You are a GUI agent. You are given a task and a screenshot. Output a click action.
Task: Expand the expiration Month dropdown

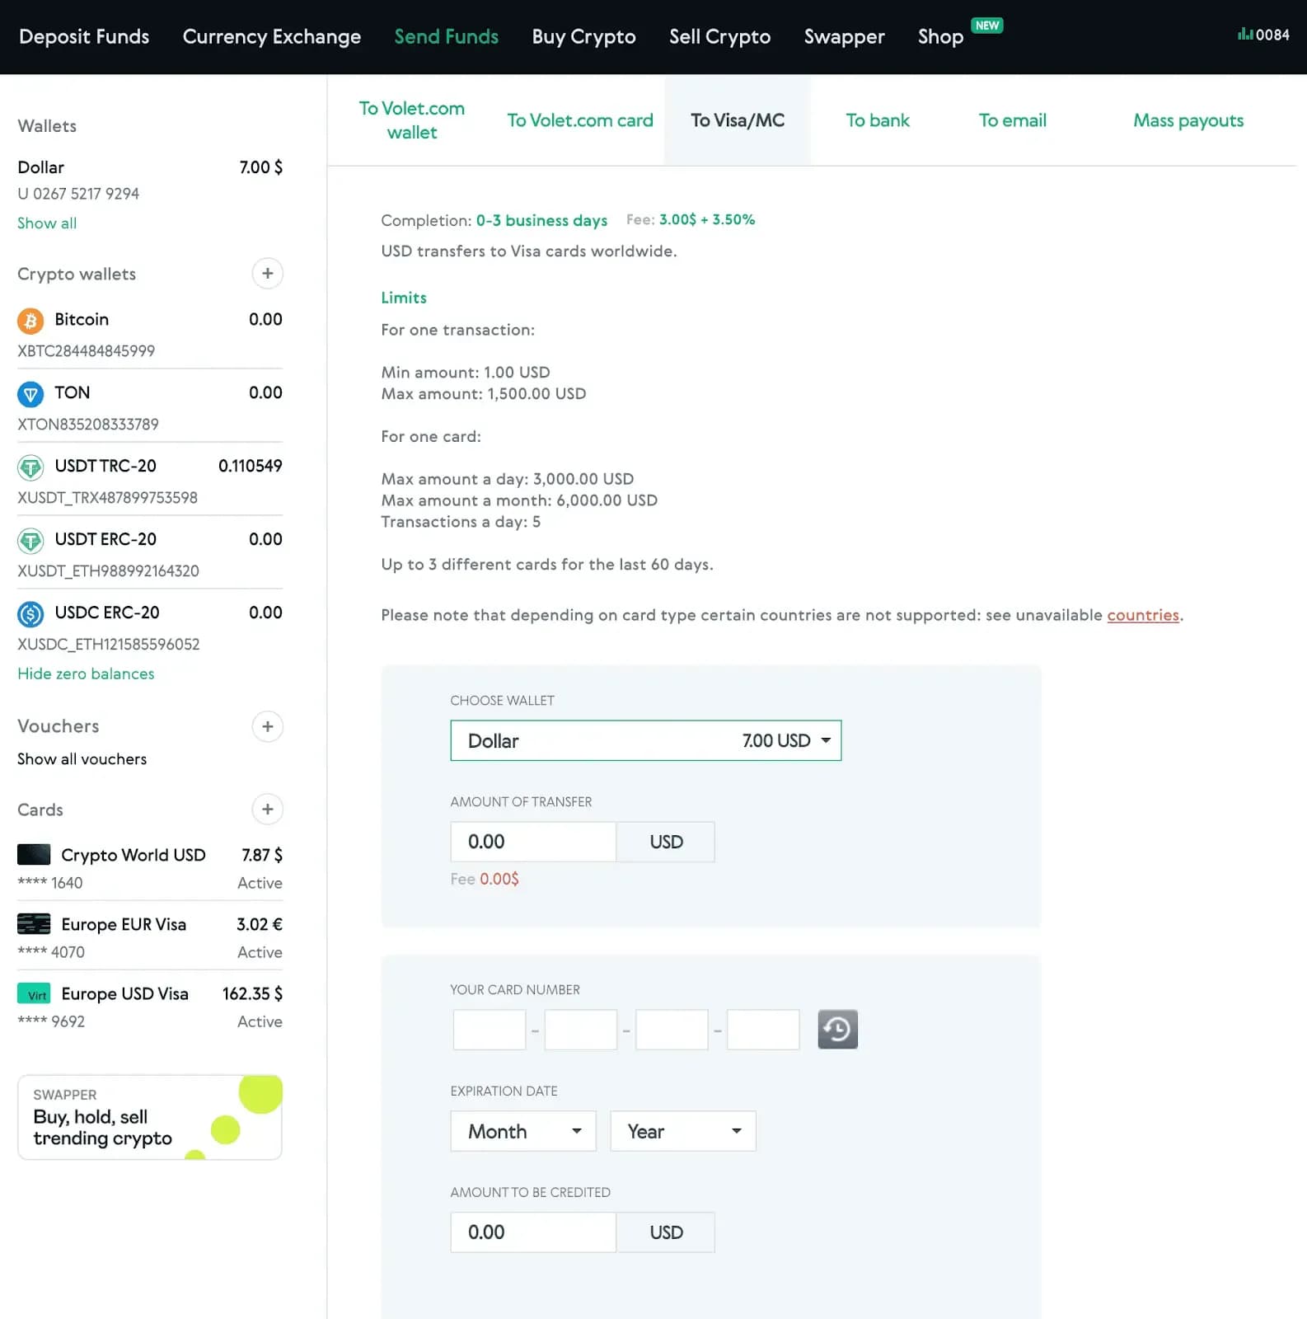point(523,1132)
